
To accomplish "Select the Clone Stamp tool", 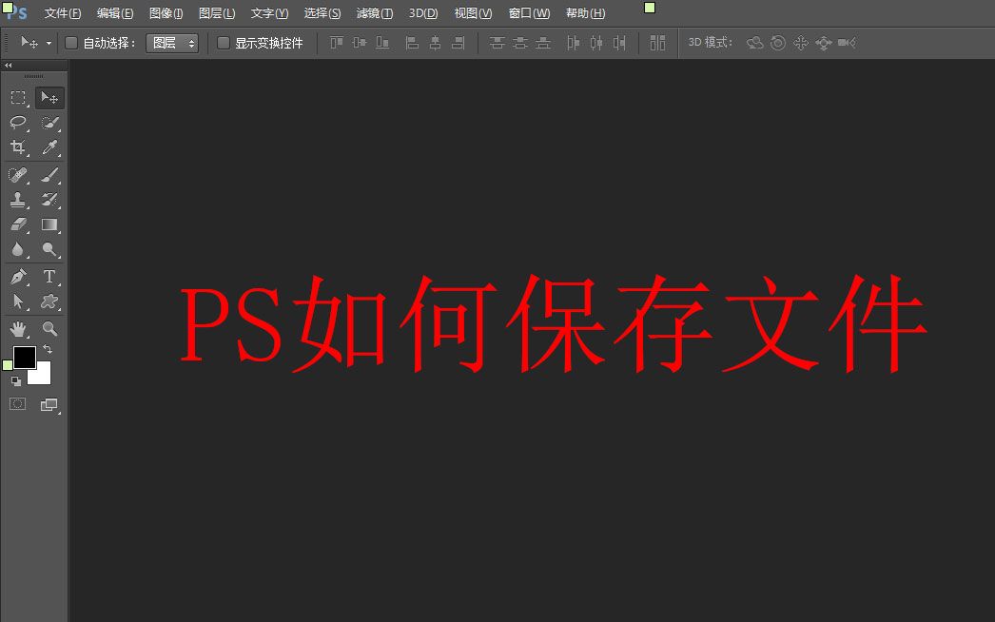I will (x=17, y=200).
